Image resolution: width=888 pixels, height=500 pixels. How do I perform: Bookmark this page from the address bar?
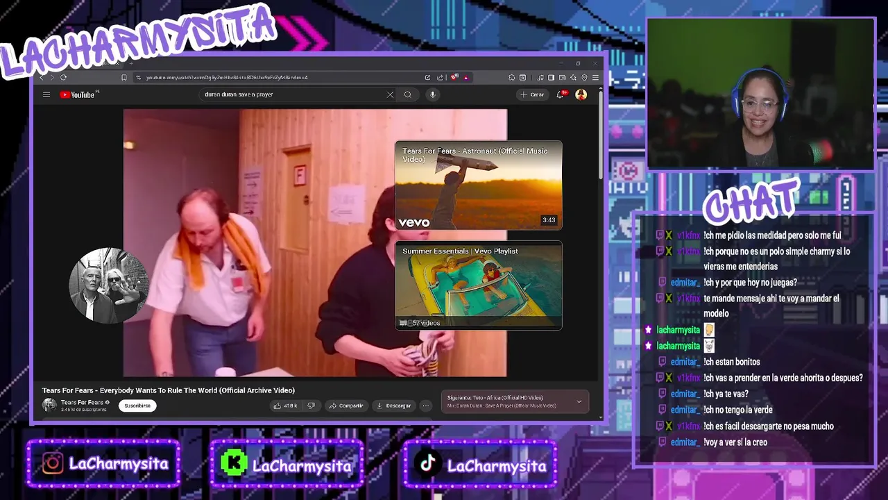124,78
